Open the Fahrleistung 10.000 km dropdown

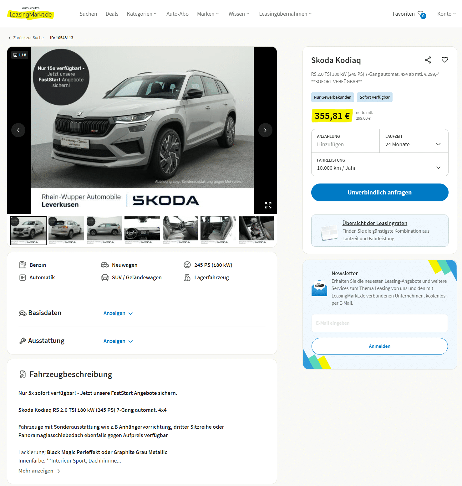coord(380,164)
